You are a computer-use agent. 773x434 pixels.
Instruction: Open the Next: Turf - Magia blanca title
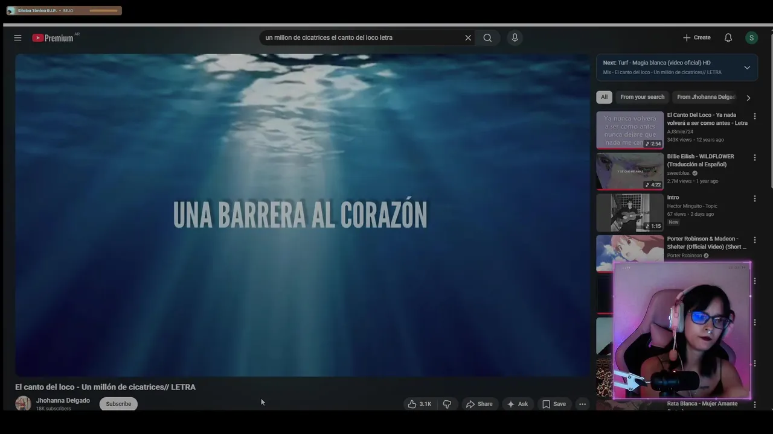pos(656,63)
